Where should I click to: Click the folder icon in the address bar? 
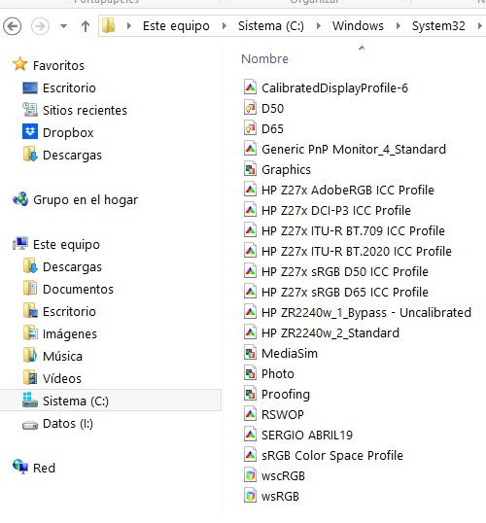[x=109, y=25]
